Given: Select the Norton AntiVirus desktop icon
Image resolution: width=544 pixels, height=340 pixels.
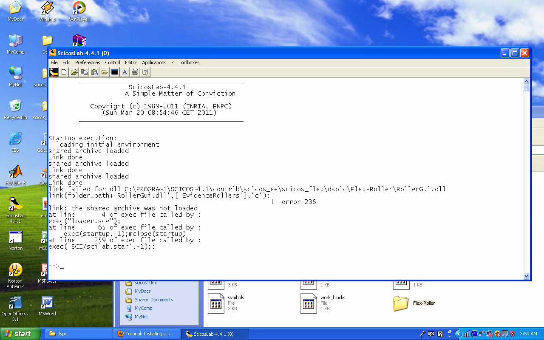Looking at the screenshot, I should 15,276.
